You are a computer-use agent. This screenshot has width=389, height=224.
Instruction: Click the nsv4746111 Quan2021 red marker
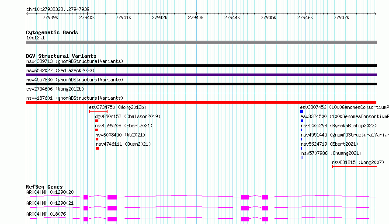pyautogui.click(x=97, y=148)
